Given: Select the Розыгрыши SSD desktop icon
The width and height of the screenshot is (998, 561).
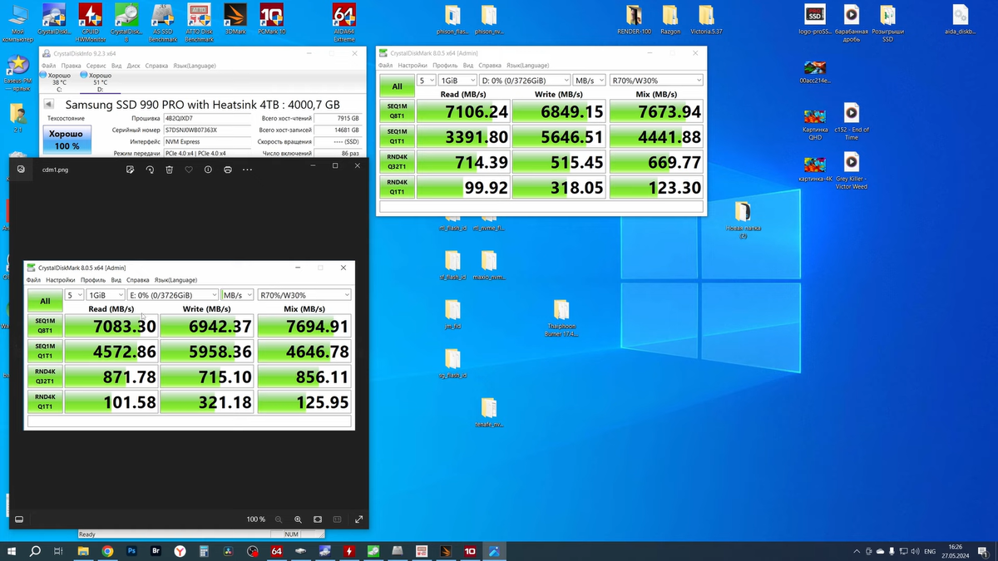Looking at the screenshot, I should point(887,23).
